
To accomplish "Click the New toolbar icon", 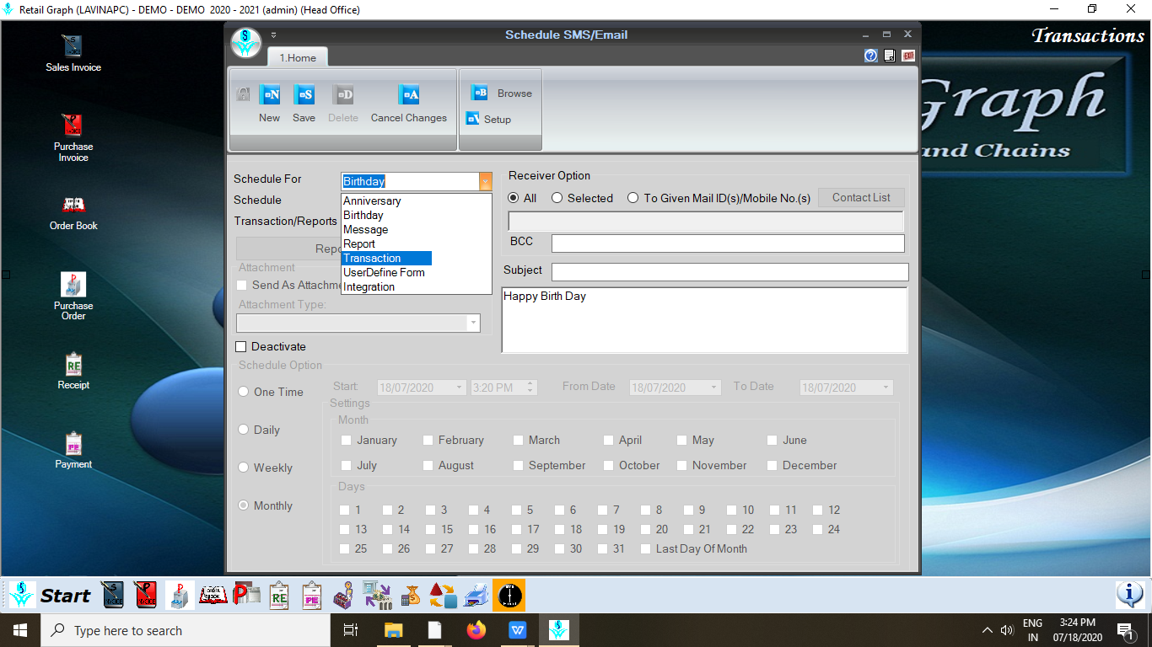I will coord(269,94).
